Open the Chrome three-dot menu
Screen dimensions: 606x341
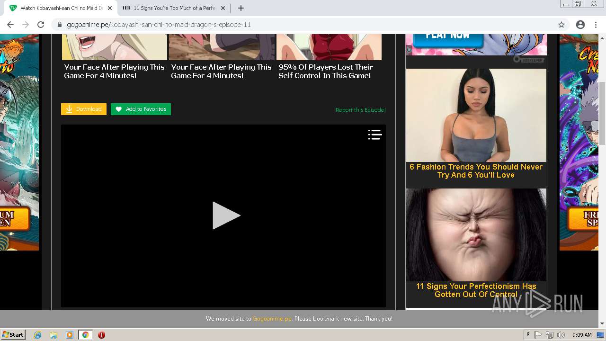click(x=596, y=25)
